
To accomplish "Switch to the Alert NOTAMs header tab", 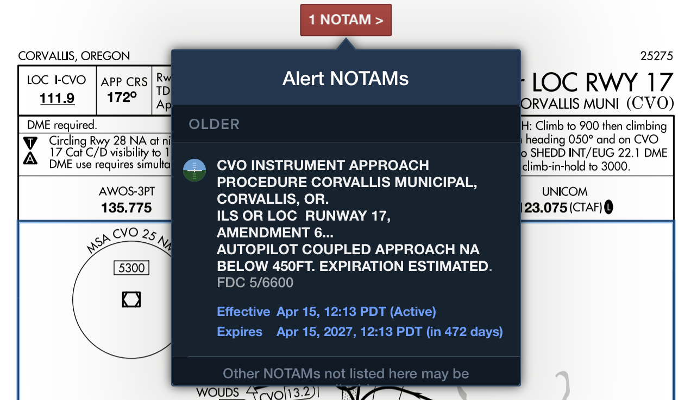I will click(346, 78).
